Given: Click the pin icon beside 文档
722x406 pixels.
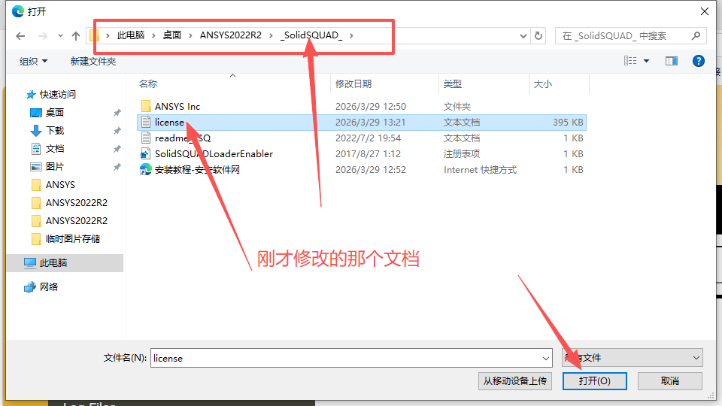Looking at the screenshot, I should point(117,149).
